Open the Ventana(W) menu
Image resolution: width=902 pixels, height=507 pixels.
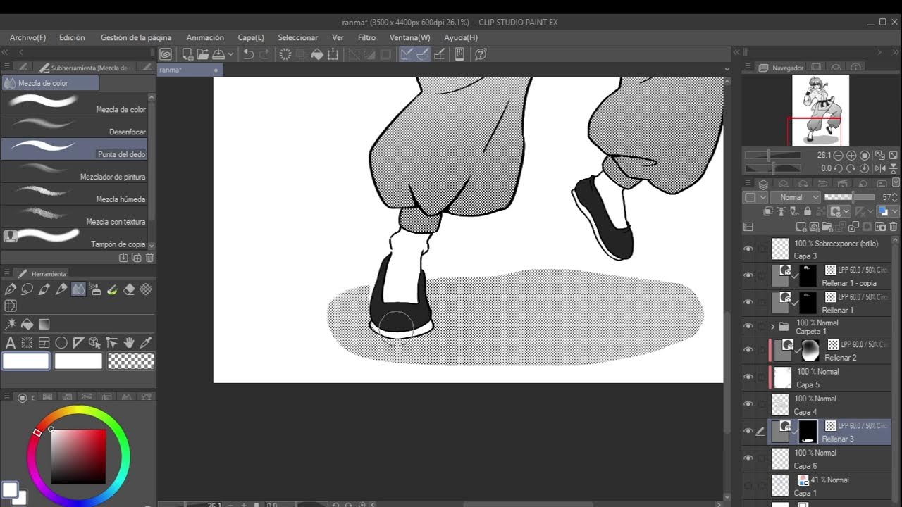(x=409, y=37)
